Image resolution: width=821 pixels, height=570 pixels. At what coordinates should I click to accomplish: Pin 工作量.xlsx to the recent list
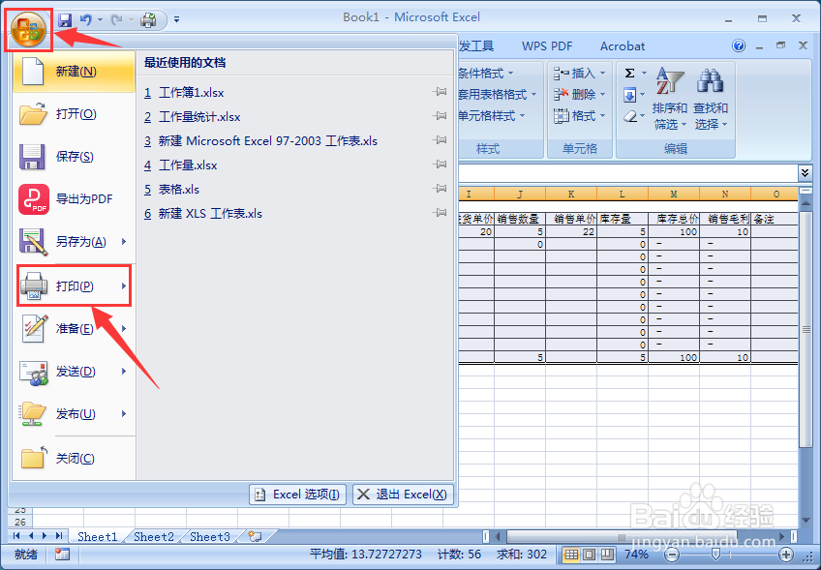coord(440,165)
